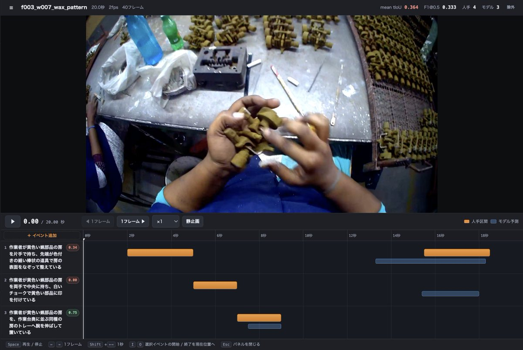
Task: Select blue model prediction bar in row 3
Action: [x=265, y=326]
